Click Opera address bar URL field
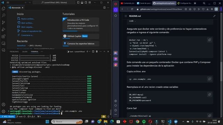 (161, 9)
